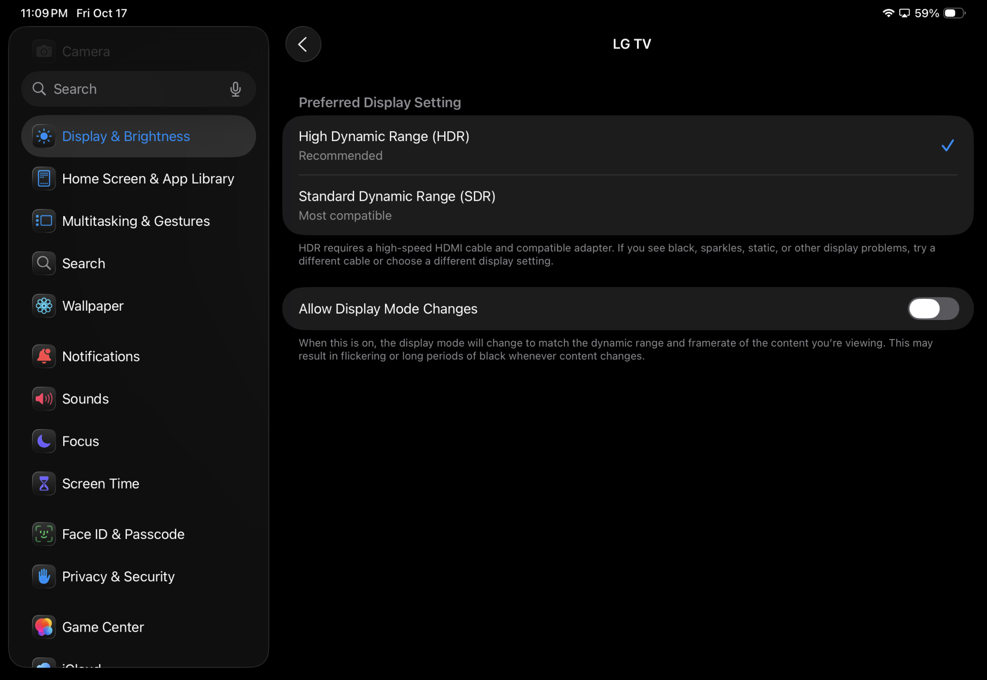This screenshot has width=987, height=680.
Task: Open the Search settings item
Action: 84,263
